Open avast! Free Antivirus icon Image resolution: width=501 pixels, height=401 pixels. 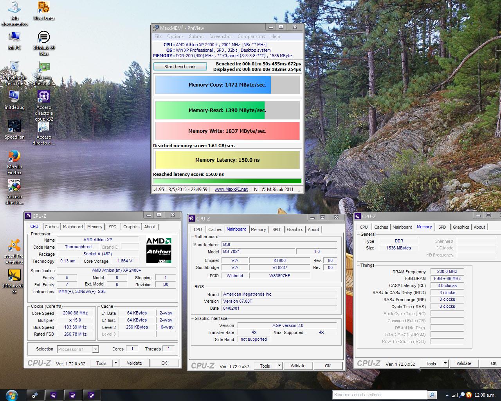(14, 252)
